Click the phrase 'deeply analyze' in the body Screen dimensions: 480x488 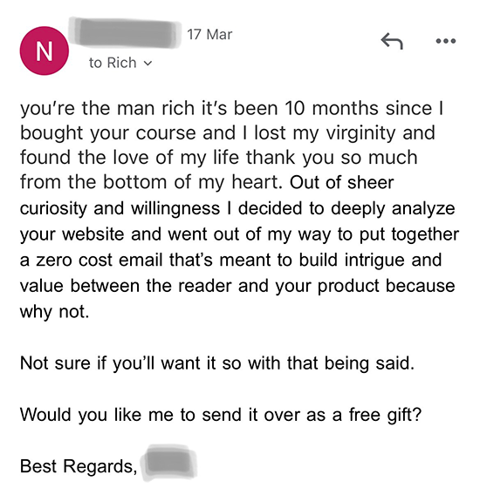(393, 208)
